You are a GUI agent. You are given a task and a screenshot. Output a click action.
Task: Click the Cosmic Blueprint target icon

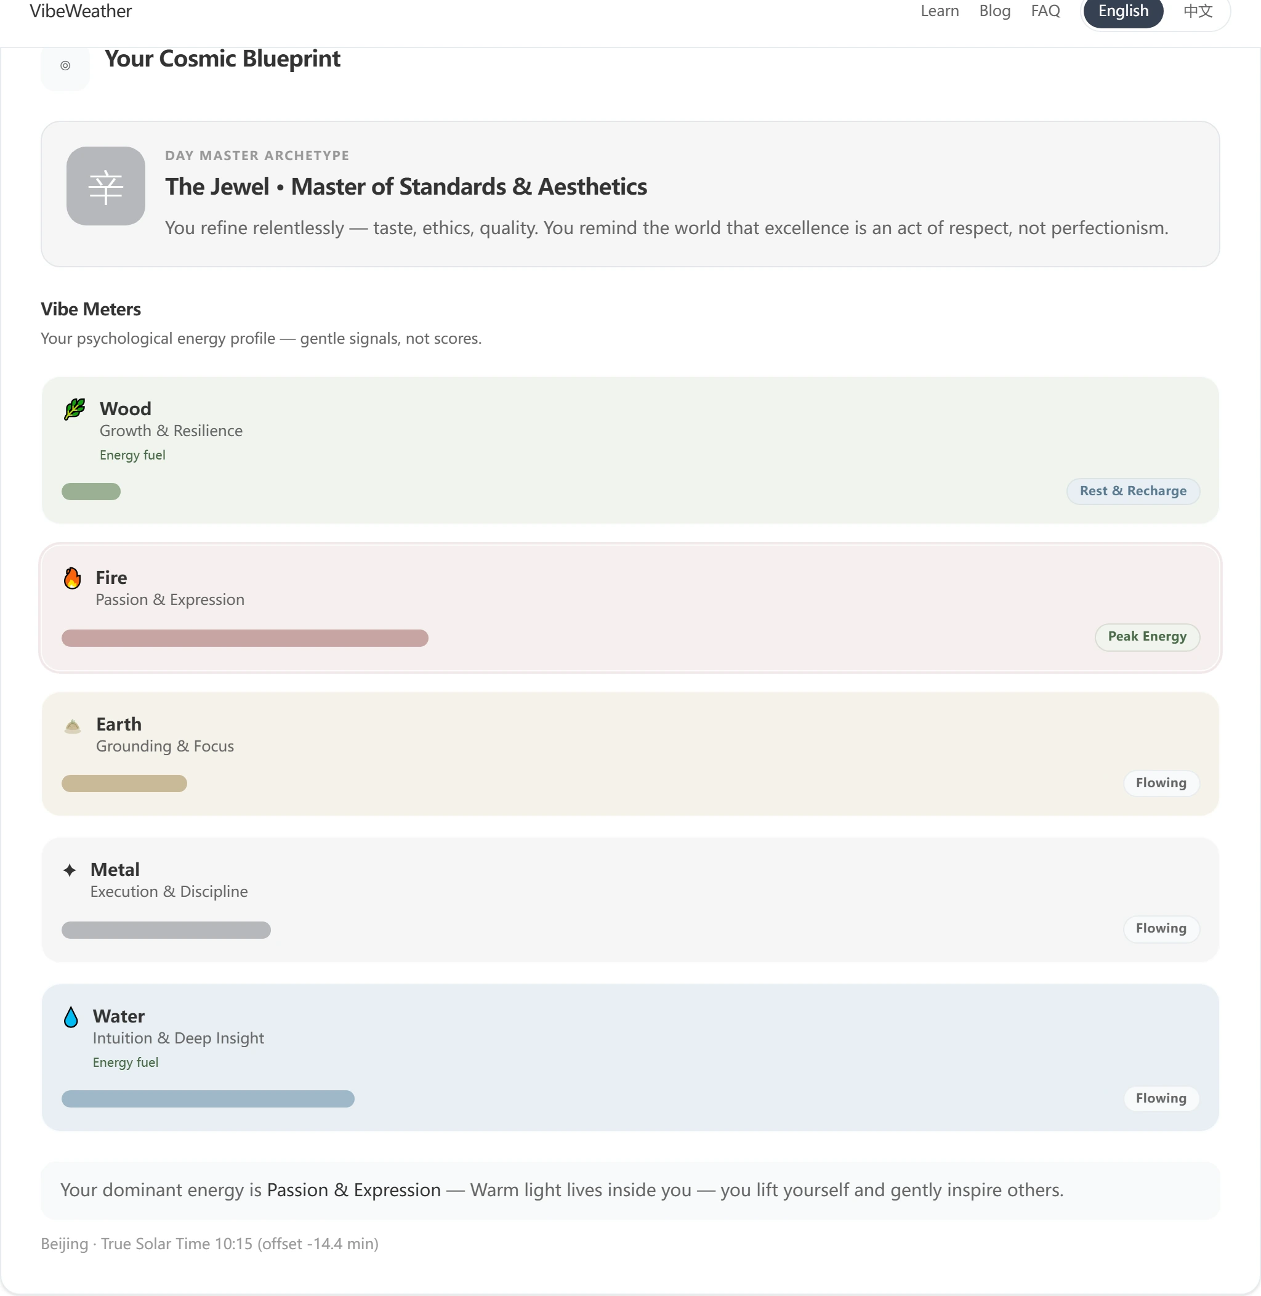65,65
